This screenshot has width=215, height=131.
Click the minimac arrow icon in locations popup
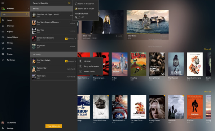tap(81, 61)
